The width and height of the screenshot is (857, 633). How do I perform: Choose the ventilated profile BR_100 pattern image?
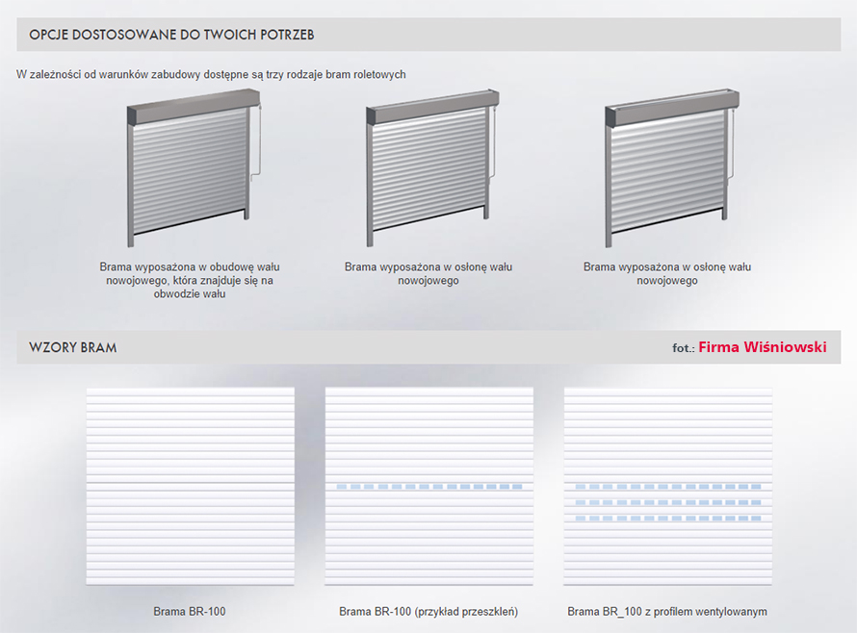click(x=667, y=486)
